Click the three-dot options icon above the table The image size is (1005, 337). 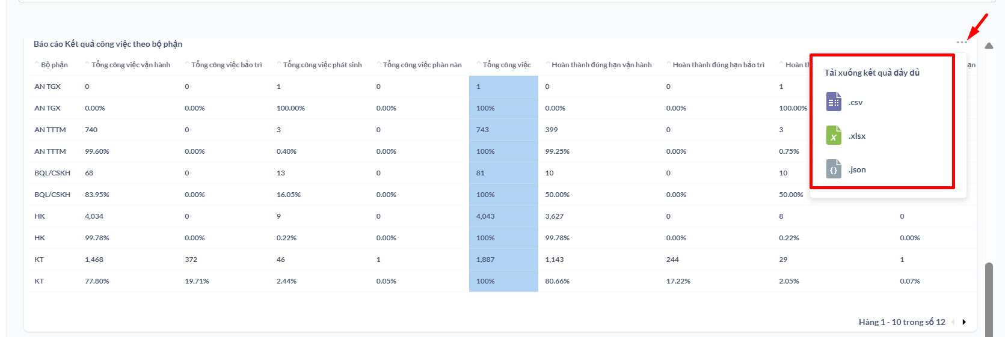[962, 42]
